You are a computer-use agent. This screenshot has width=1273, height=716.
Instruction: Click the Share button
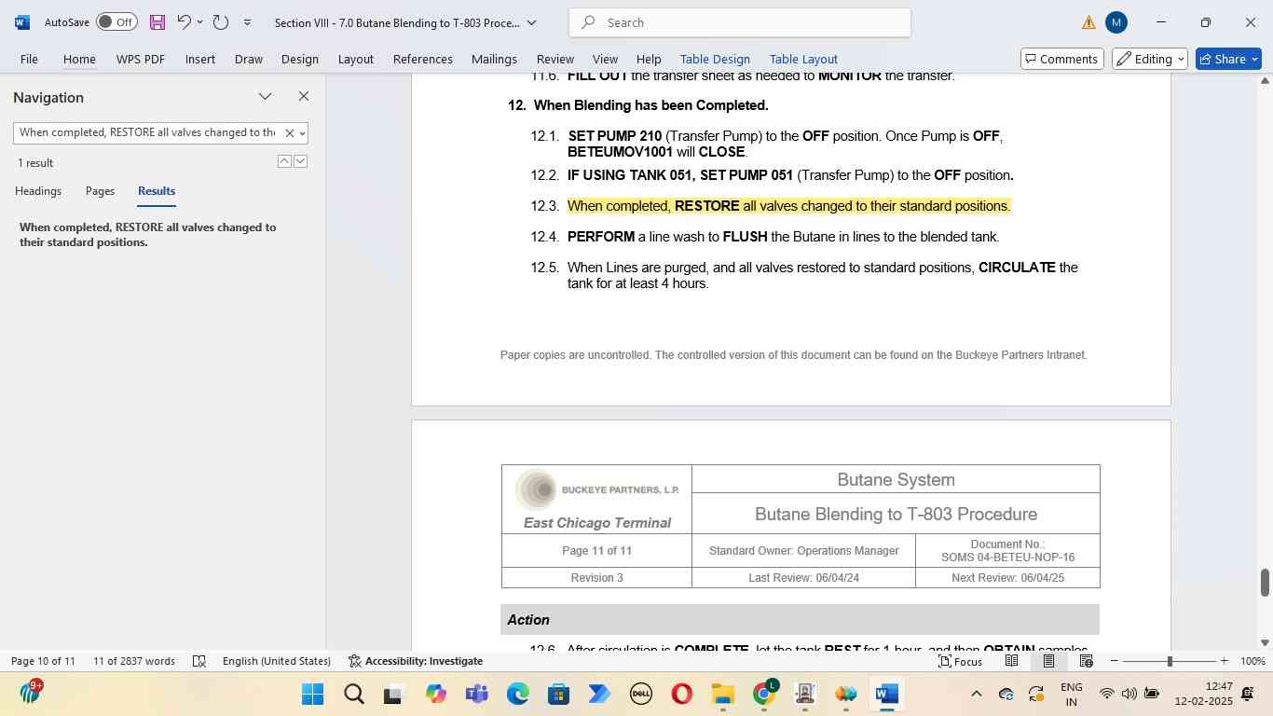[x=1228, y=59]
